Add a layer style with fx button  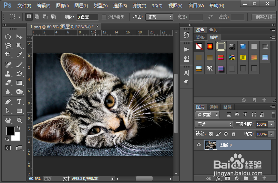pyautogui.click(x=218, y=179)
